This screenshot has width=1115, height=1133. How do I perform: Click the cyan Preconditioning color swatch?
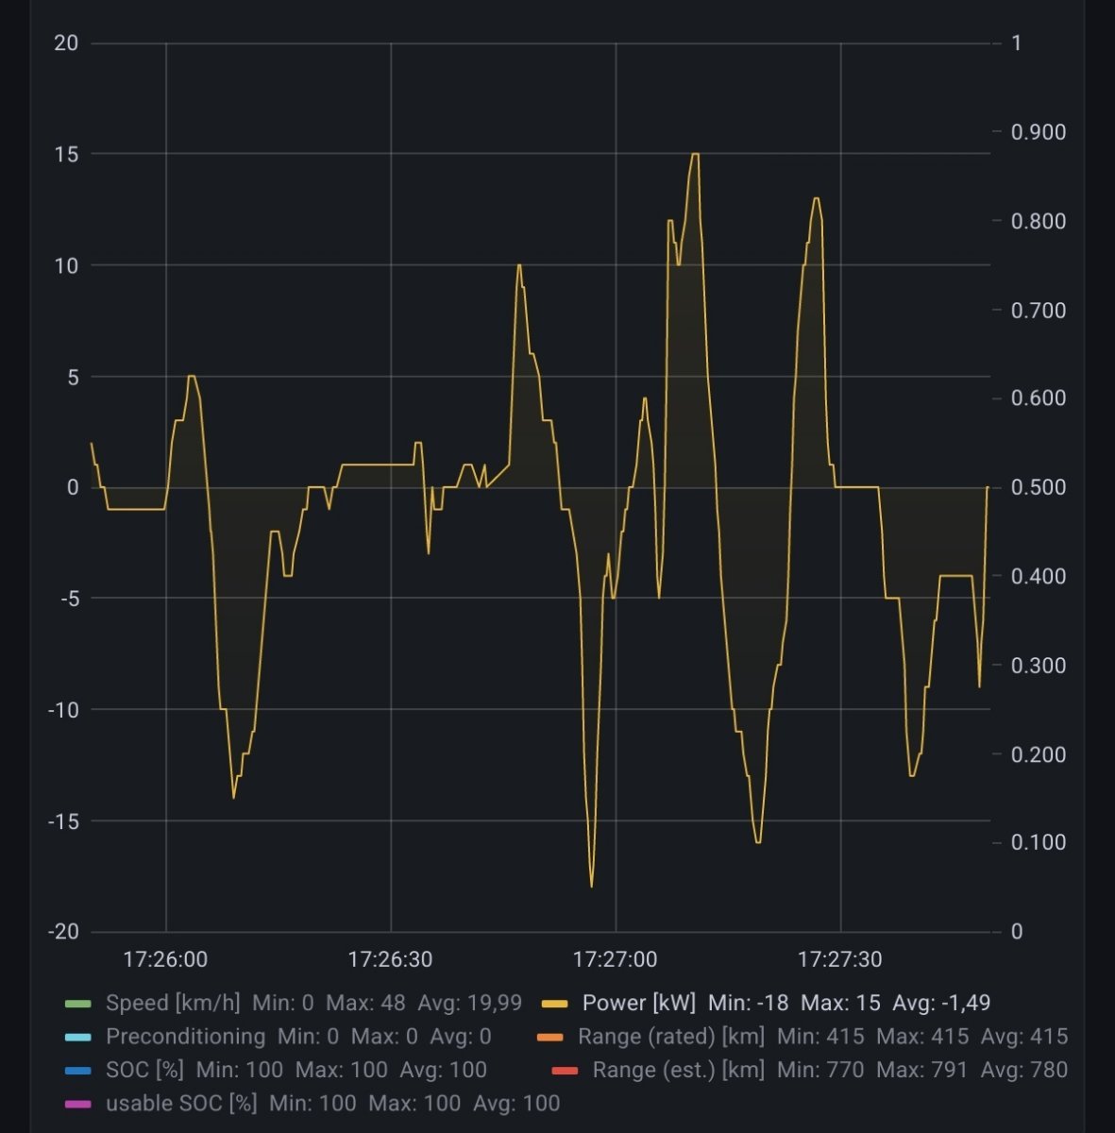pos(78,1037)
